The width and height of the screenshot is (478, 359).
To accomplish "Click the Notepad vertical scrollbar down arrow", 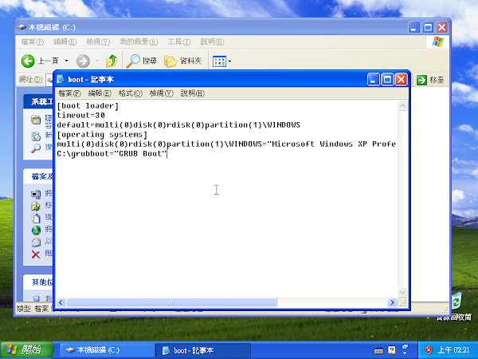I will (x=402, y=292).
